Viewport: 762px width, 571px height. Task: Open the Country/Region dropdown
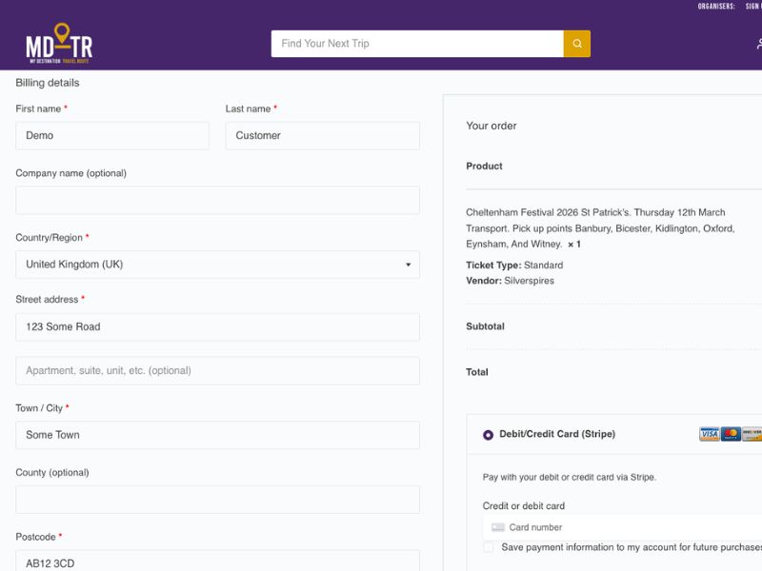[218, 265]
